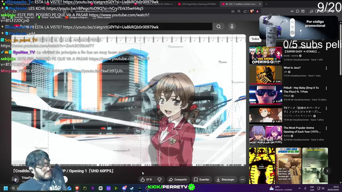
Task: Open the Pitbull Hey Baby thumbnail
Action: (265, 95)
